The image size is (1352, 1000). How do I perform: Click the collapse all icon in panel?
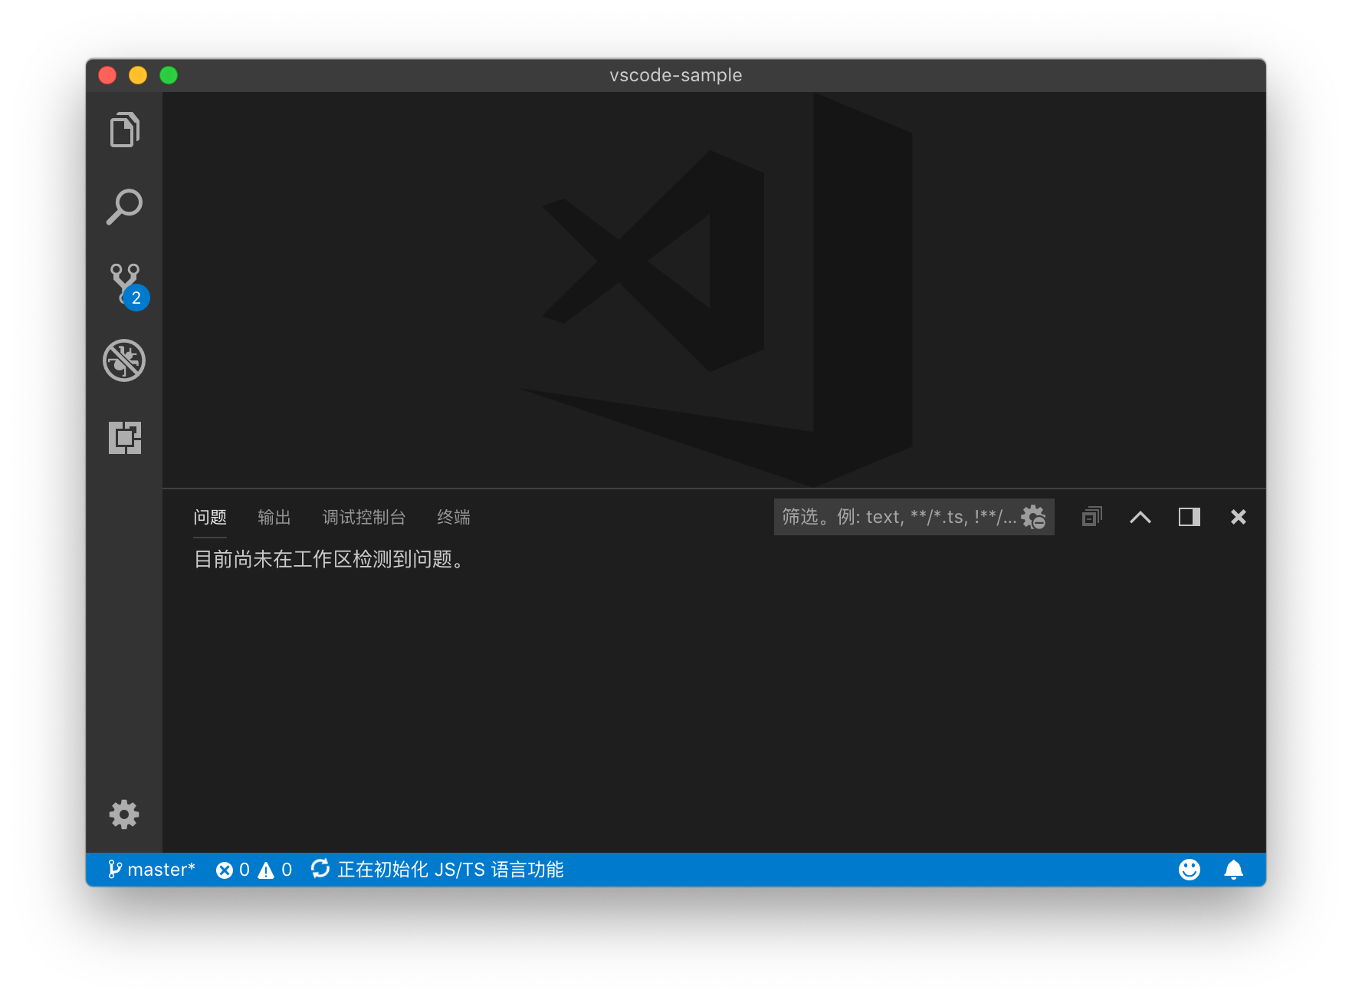point(1091,517)
